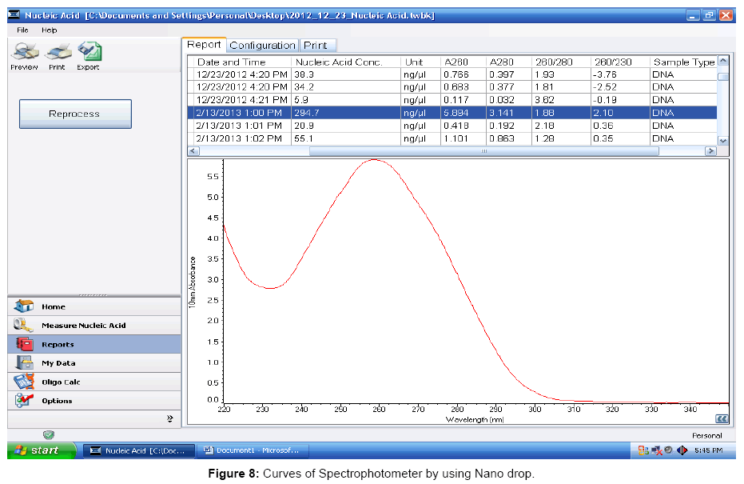Open My Data section
This screenshot has width=744, height=484.
(x=58, y=363)
